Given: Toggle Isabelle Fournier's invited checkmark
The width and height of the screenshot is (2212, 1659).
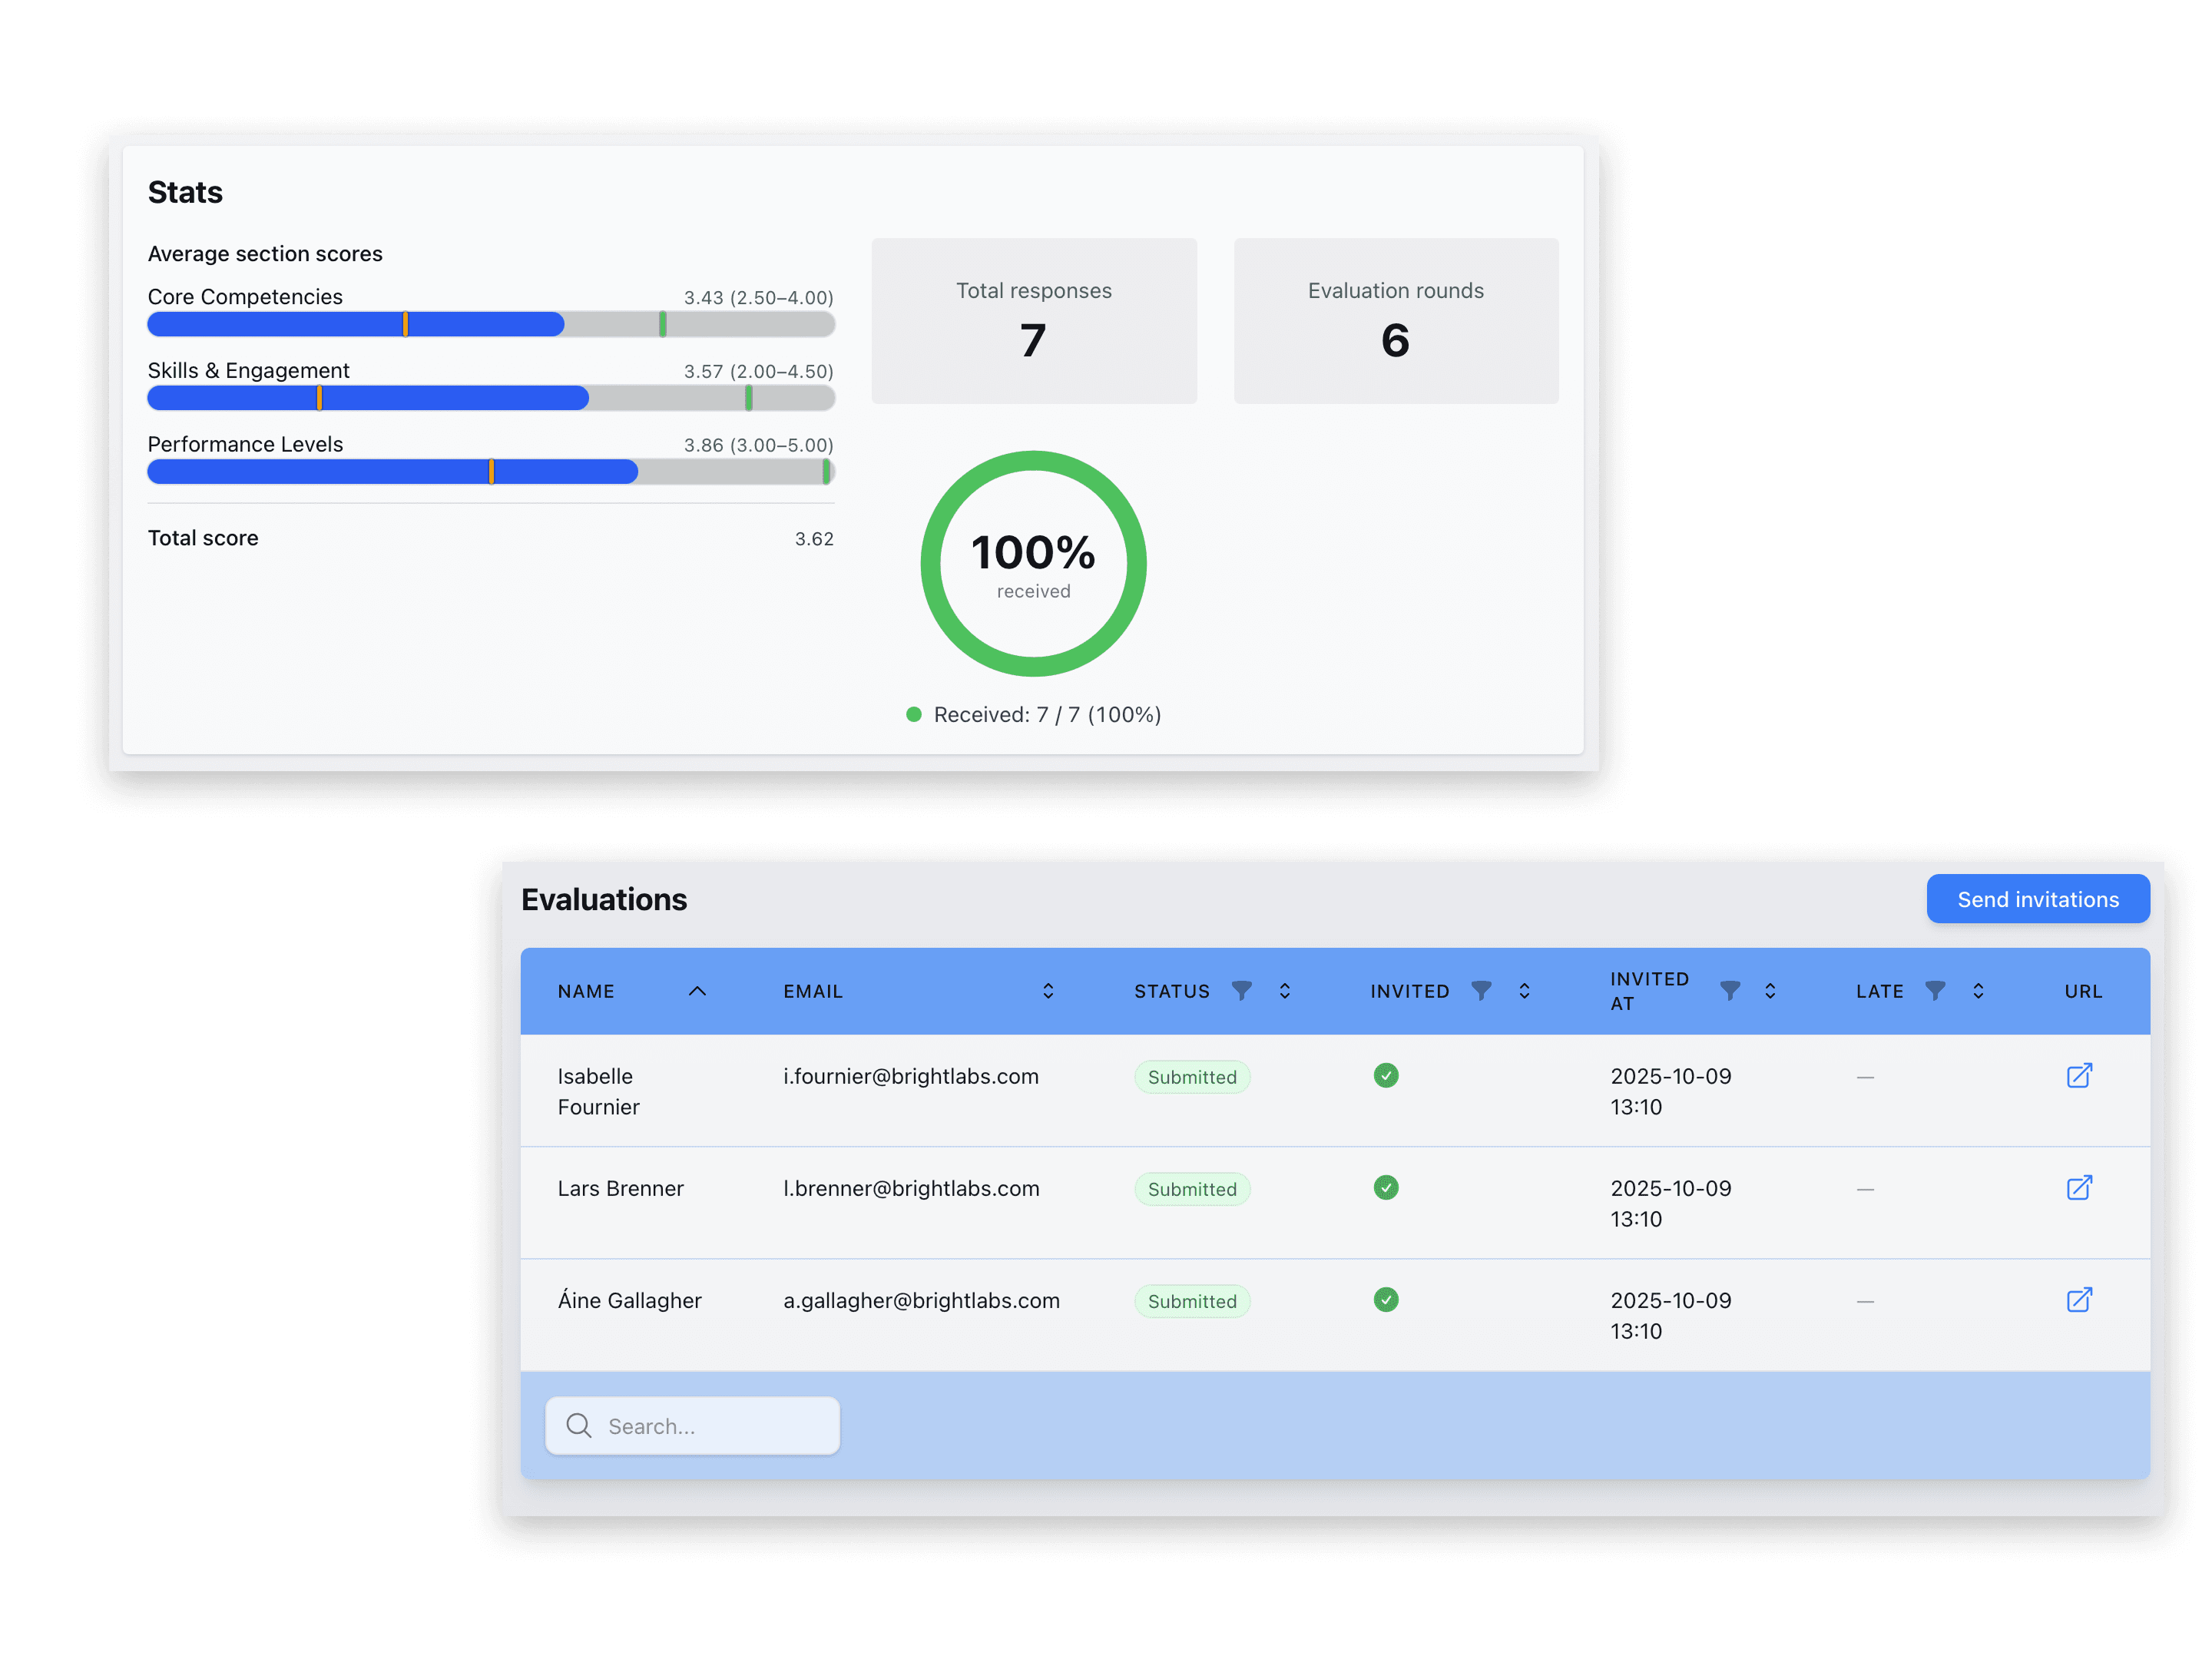Looking at the screenshot, I should pos(1386,1076).
